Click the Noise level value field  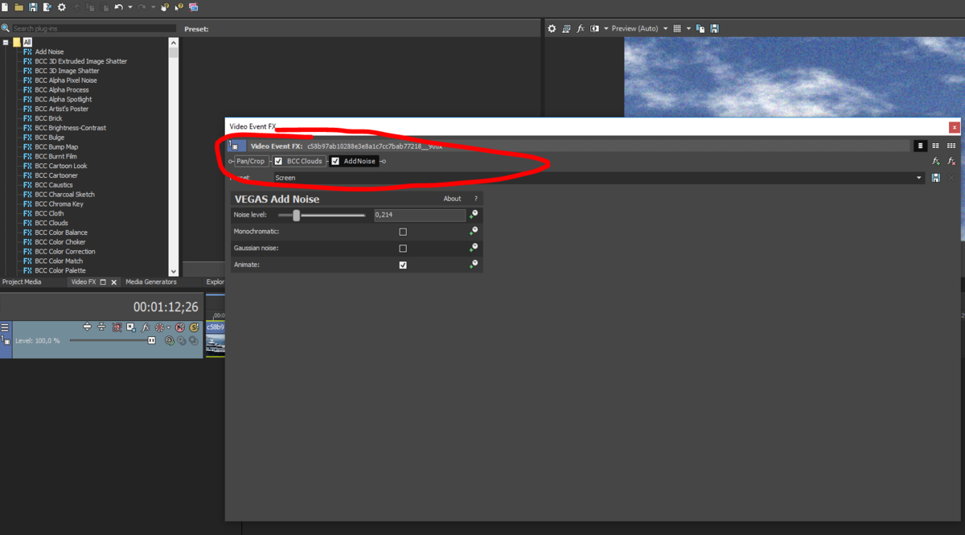click(x=419, y=215)
